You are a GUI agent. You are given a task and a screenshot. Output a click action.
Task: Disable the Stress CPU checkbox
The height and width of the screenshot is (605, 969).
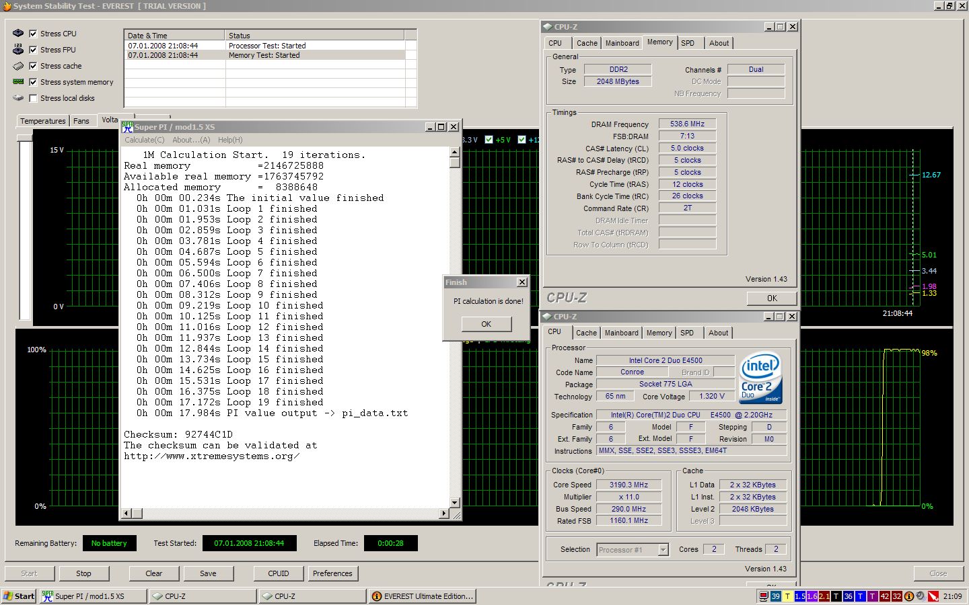[x=33, y=34]
